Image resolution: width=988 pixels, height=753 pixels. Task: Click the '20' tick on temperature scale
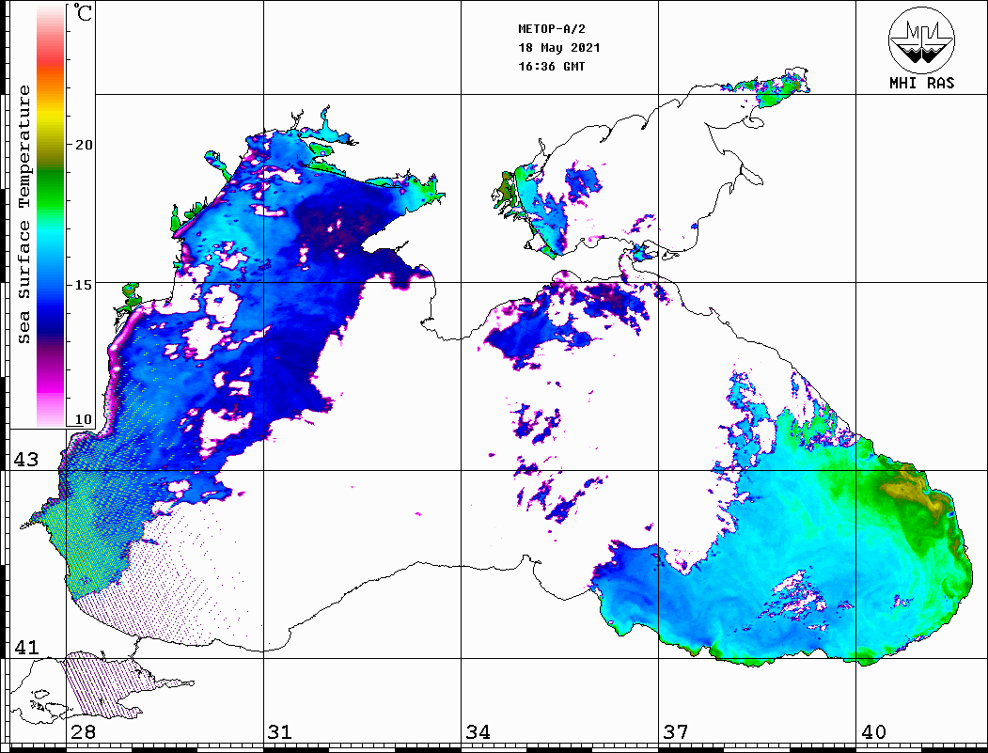84,145
